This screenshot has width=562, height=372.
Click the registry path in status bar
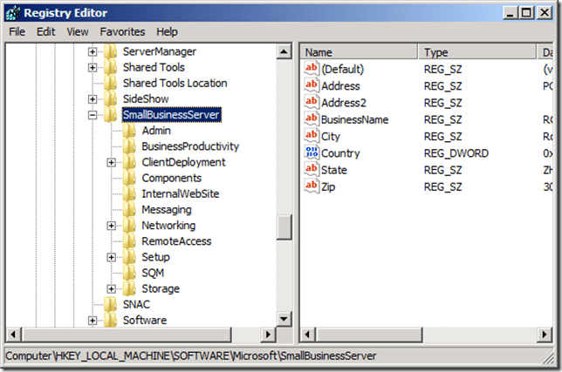point(190,356)
